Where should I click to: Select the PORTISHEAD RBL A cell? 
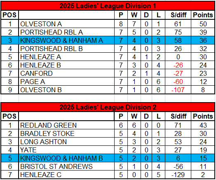coord(66,32)
